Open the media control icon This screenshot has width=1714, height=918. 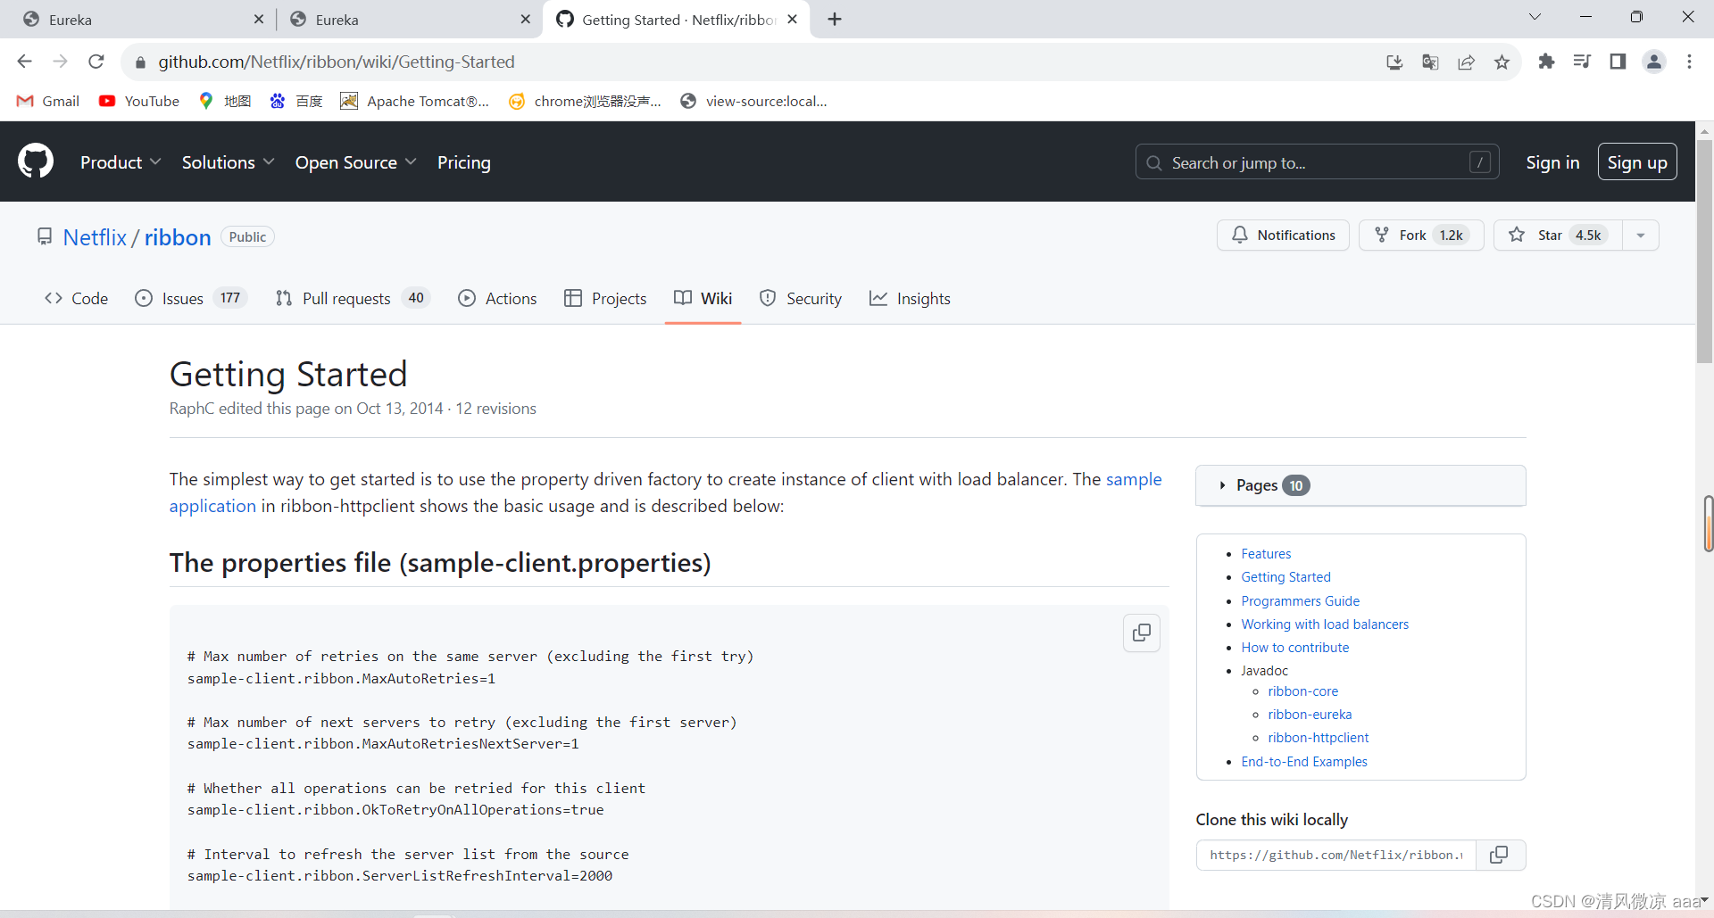pos(1582,62)
